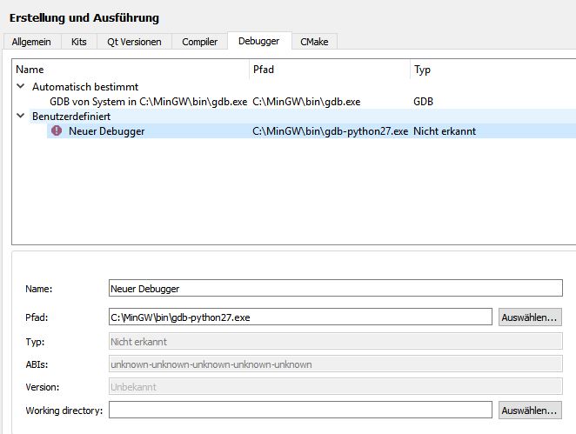Switch to the Compiler tab

(199, 42)
